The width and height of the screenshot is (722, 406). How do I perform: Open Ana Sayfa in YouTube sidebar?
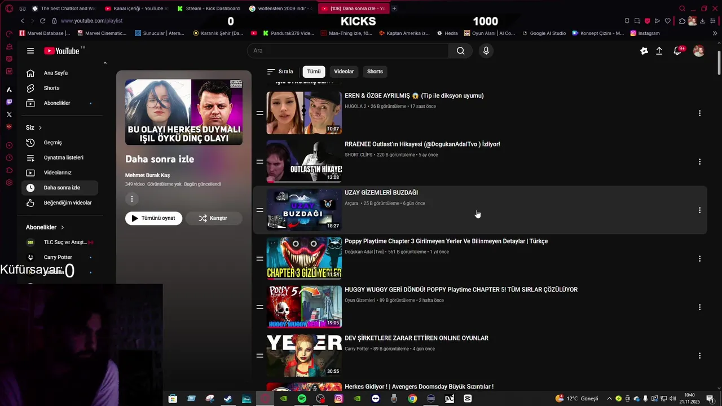click(x=59, y=73)
